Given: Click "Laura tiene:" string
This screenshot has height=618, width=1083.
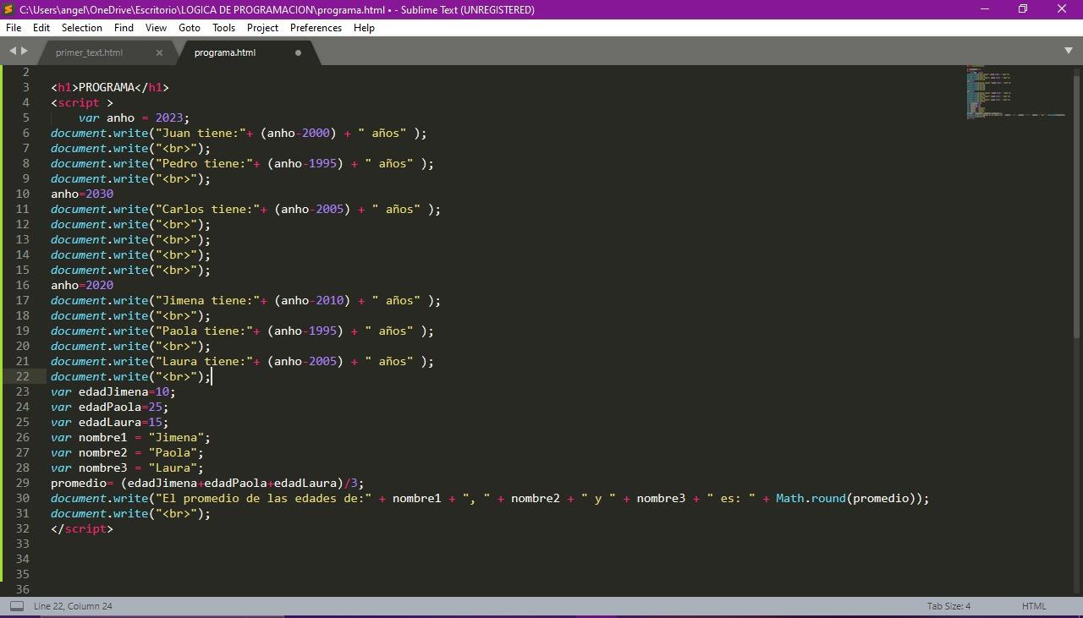Looking at the screenshot, I should [204, 361].
